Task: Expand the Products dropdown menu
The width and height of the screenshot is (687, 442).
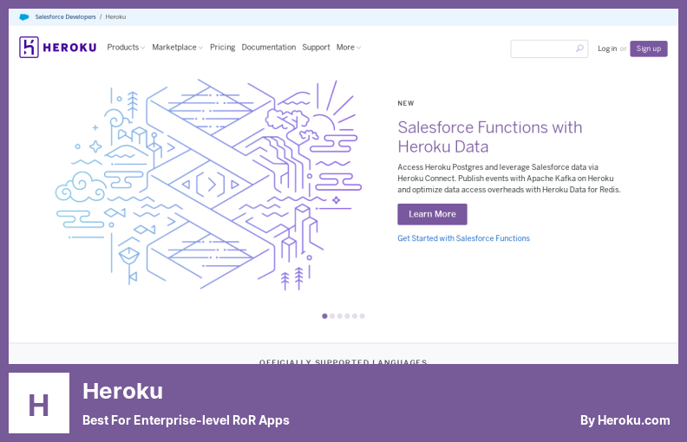Action: pyautogui.click(x=126, y=48)
